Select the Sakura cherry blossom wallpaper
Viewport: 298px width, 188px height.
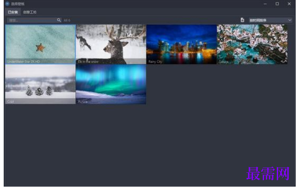pyautogui.click(x=252, y=44)
